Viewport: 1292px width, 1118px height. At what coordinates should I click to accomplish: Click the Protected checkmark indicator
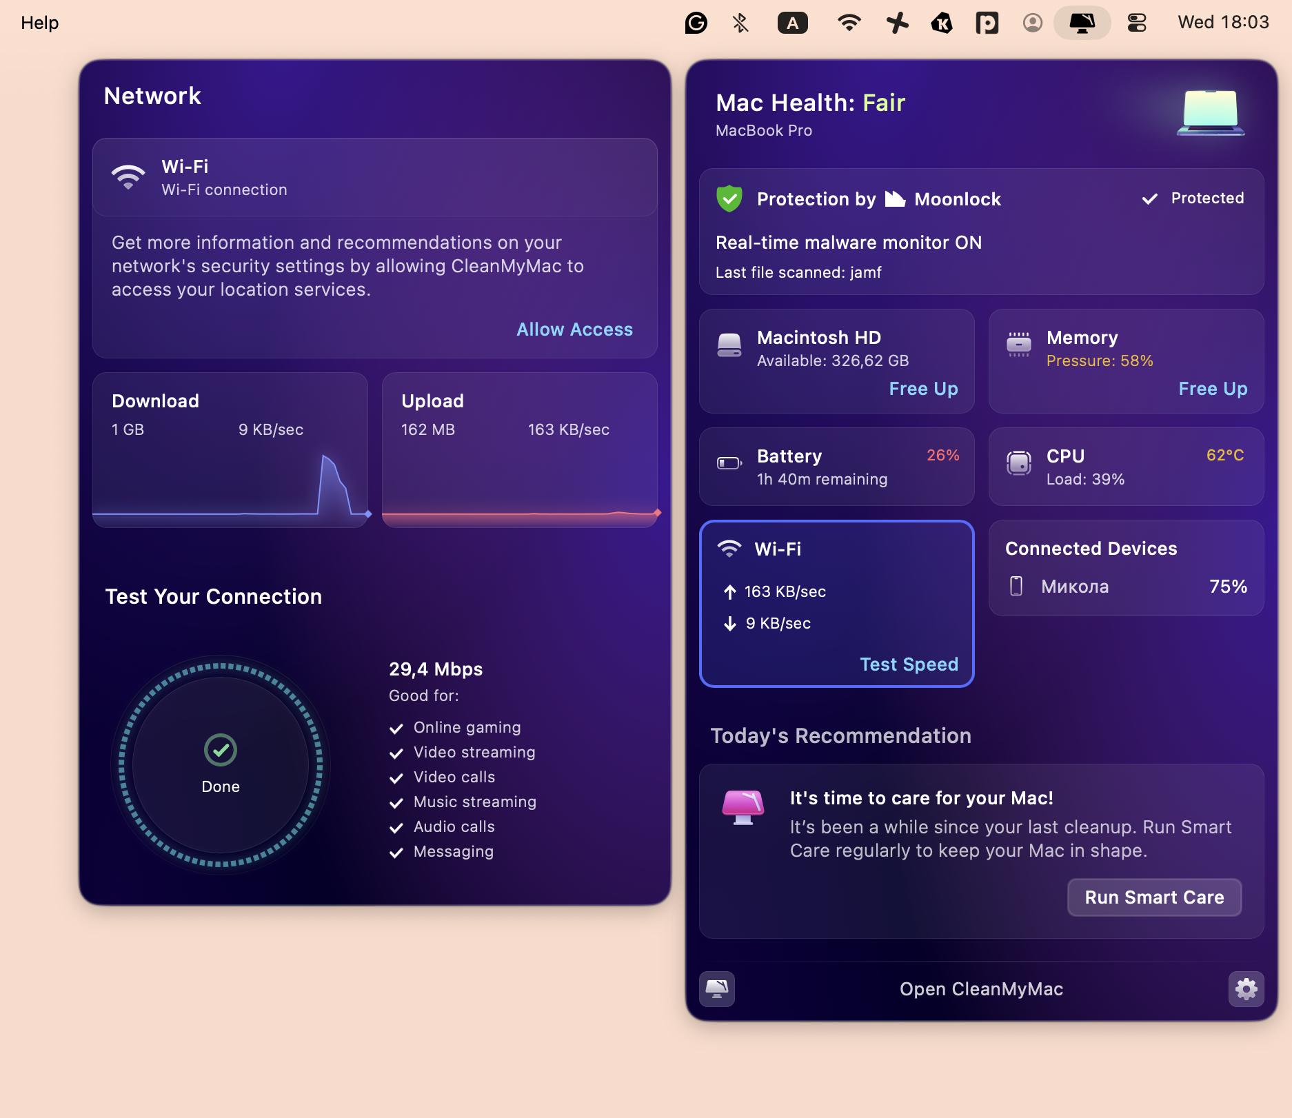click(1149, 199)
